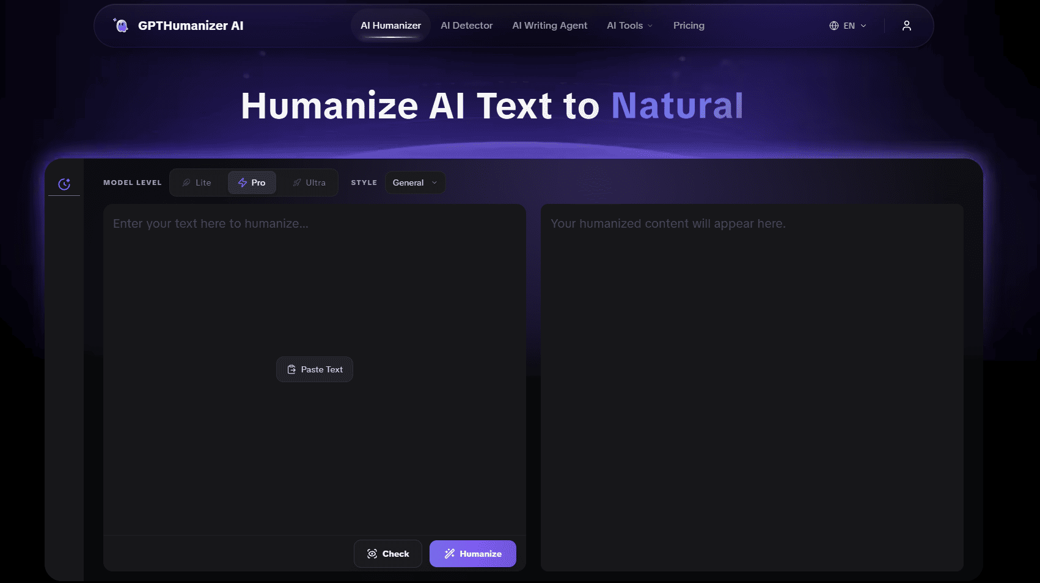Run the Check button

(x=388, y=554)
